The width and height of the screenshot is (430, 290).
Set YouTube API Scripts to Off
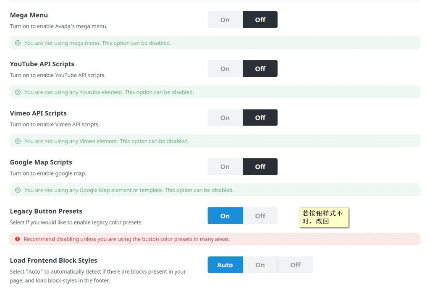260,69
